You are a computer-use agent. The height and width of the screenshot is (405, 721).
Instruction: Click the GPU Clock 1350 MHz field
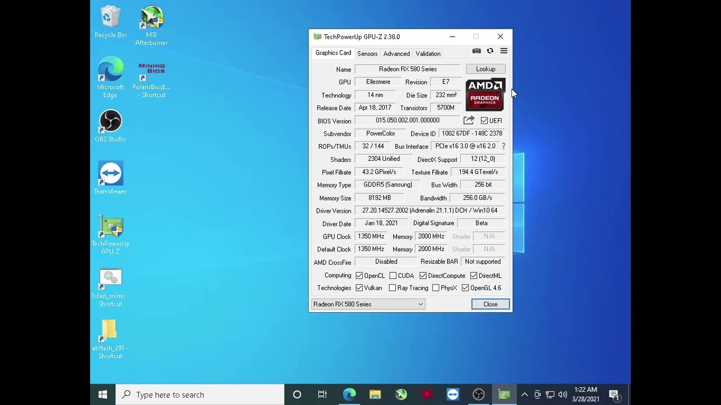coord(371,236)
